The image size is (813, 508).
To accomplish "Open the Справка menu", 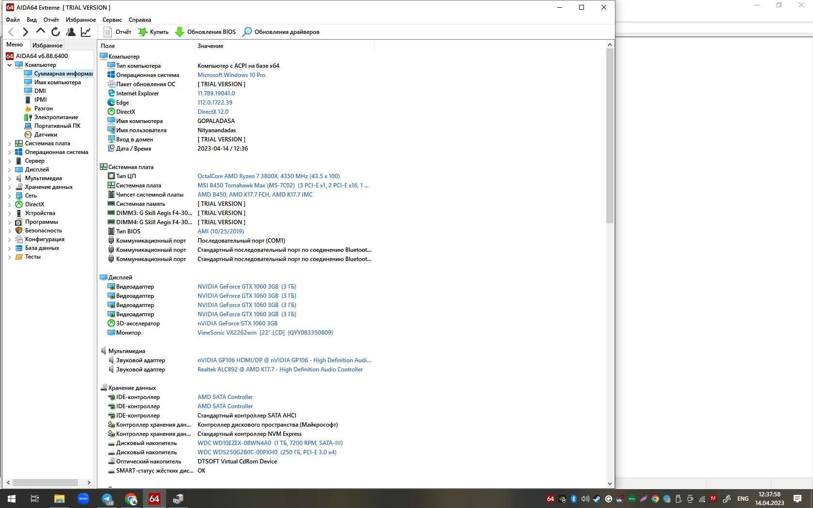I will point(140,20).
